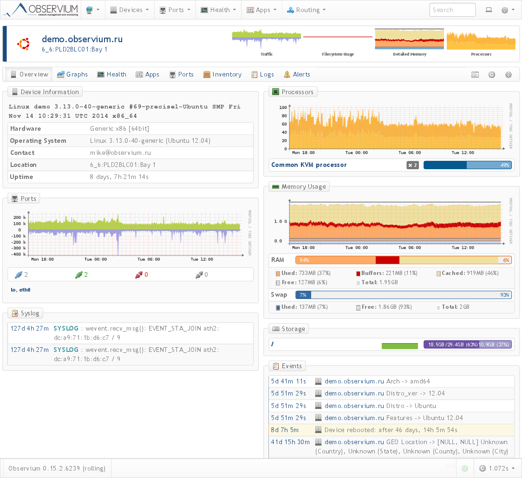Click the Processors panel header
The height and width of the screenshot is (478, 522).
tap(293, 92)
